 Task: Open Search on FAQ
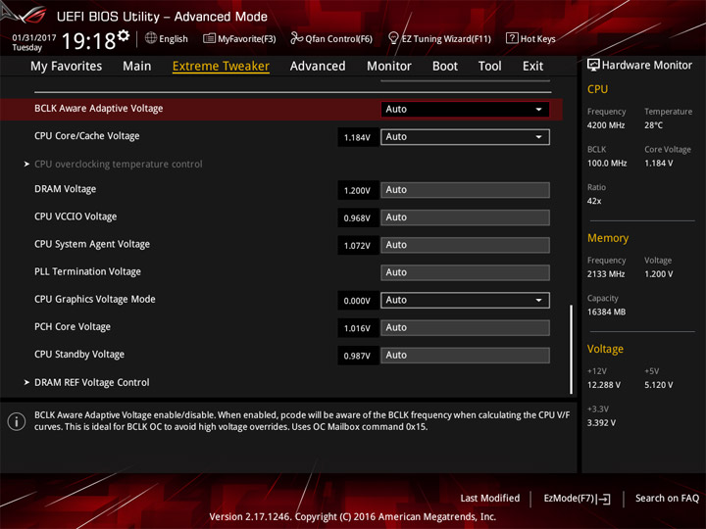667,498
